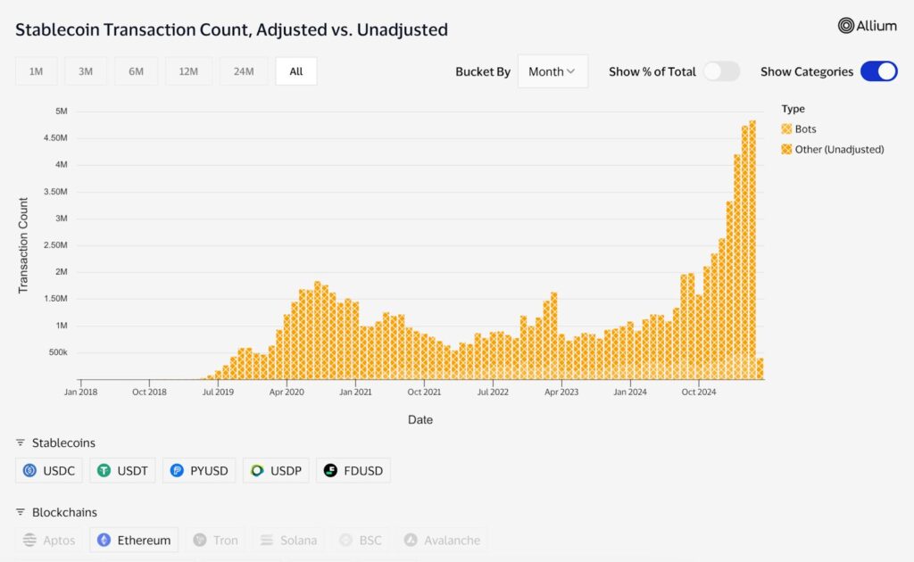914x562 pixels.
Task: Select the Solana chain icon
Action: point(269,540)
